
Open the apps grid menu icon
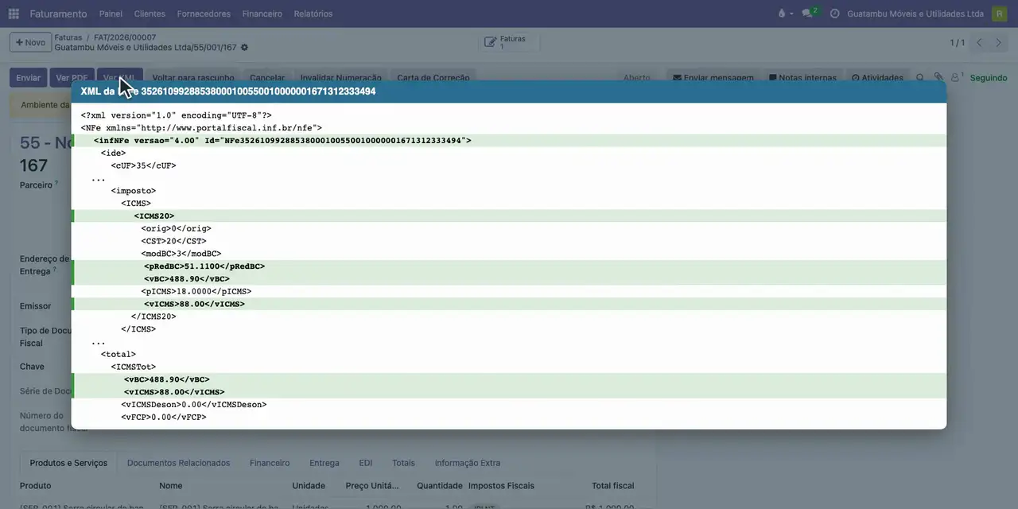tap(14, 14)
